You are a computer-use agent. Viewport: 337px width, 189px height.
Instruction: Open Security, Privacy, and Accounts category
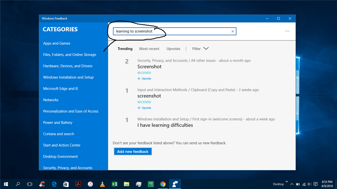[68, 168]
